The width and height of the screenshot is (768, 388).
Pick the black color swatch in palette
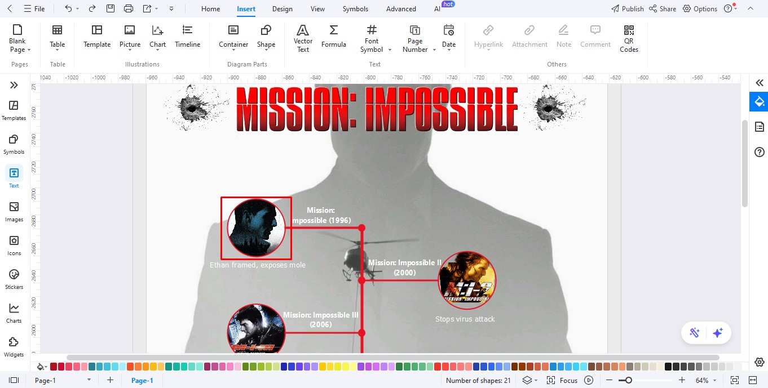pyautogui.click(x=668, y=367)
